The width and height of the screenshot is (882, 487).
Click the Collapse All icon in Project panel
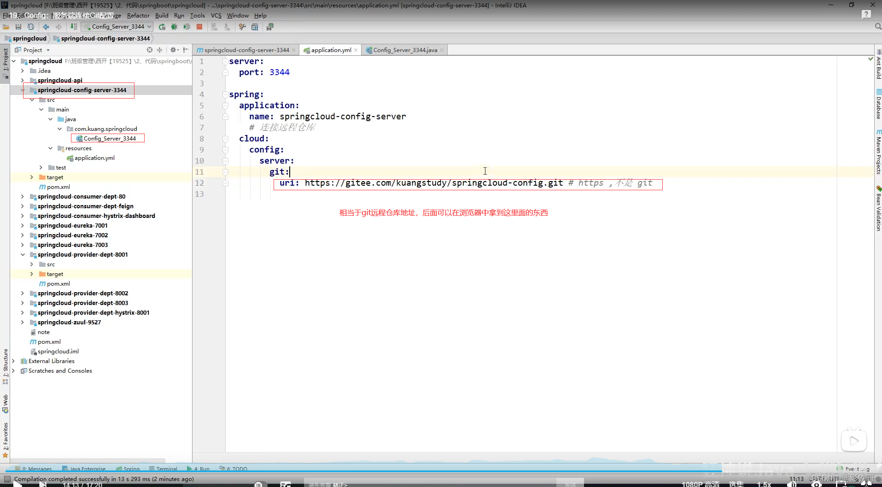point(159,50)
